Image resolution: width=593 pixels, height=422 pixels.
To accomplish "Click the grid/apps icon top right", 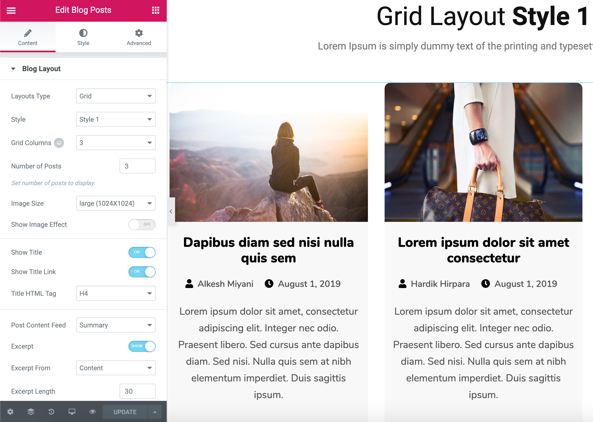I will coord(155,10).
